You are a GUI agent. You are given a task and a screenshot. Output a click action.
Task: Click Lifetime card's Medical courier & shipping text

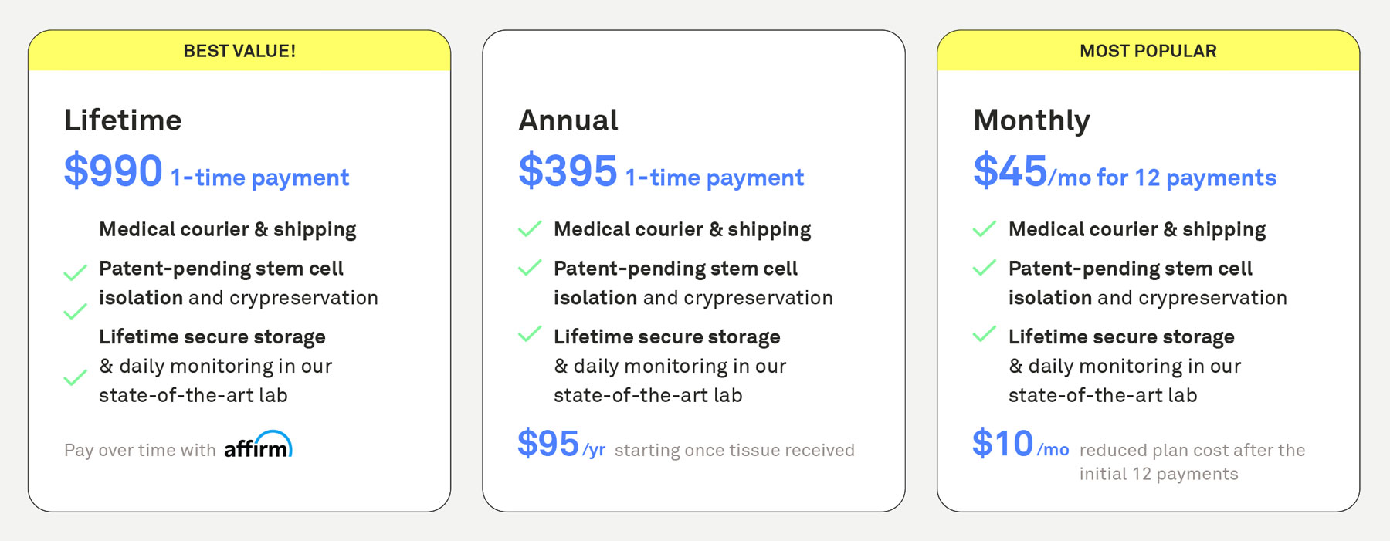pos(228,229)
